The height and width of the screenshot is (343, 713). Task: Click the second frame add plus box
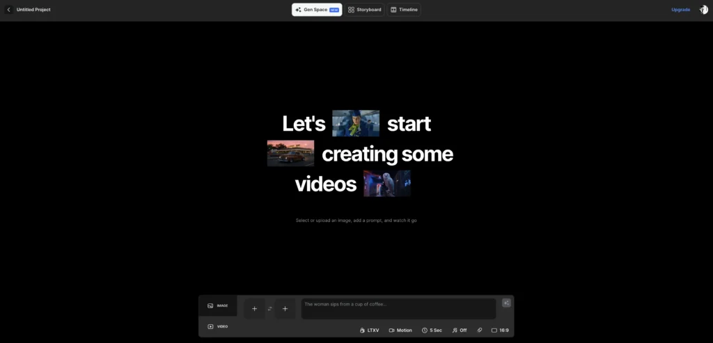285,308
